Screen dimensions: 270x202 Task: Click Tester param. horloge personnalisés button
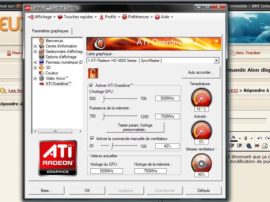coord(135,128)
